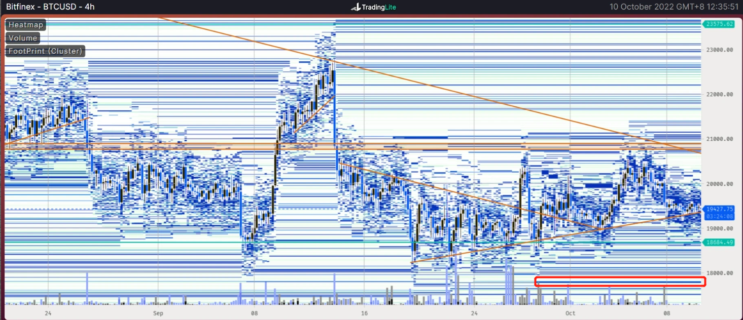This screenshot has height=320, width=743.
Task: Click the 22000.00 price axis label
Action: pos(720,95)
